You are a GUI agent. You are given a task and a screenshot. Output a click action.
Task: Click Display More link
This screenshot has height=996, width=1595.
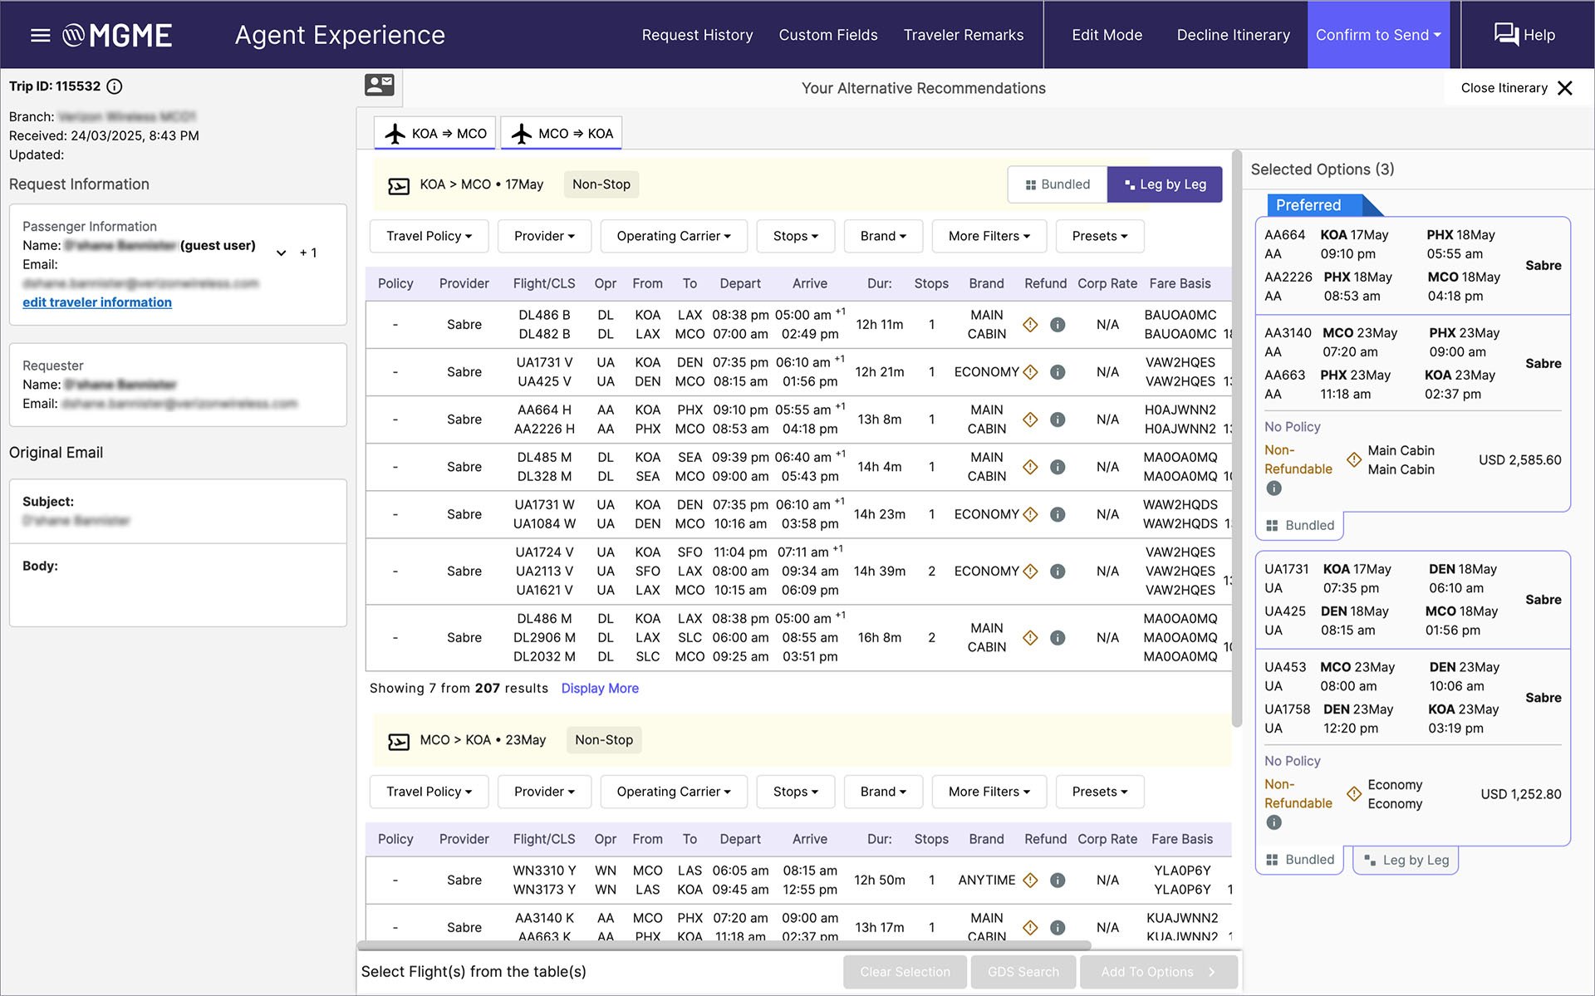pyautogui.click(x=600, y=688)
